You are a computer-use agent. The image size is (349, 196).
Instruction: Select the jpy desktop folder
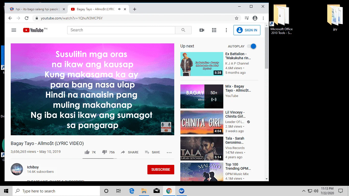click(x=335, y=18)
